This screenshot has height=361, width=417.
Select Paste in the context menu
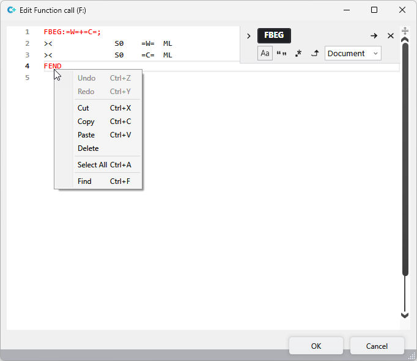pos(86,135)
